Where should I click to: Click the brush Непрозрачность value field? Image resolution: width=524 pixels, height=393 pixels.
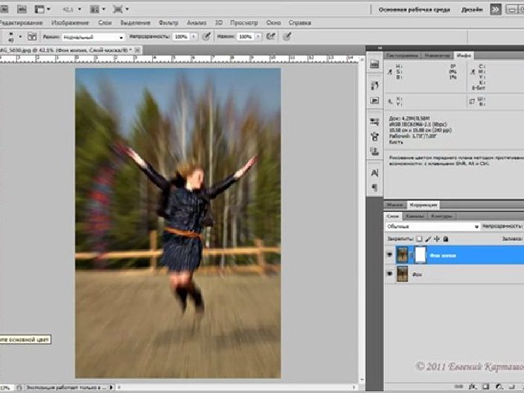pyautogui.click(x=181, y=37)
